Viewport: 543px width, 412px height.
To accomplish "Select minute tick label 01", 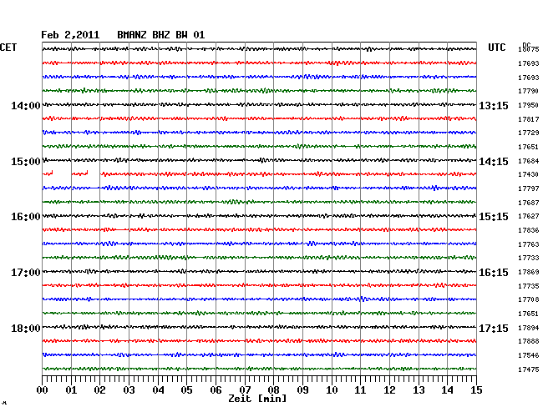I will coord(71,390).
